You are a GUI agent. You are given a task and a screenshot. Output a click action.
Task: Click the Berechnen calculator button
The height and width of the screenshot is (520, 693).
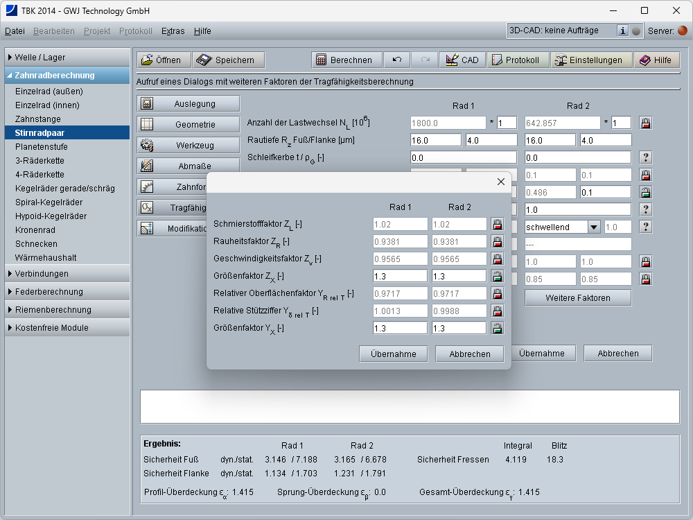(346, 60)
